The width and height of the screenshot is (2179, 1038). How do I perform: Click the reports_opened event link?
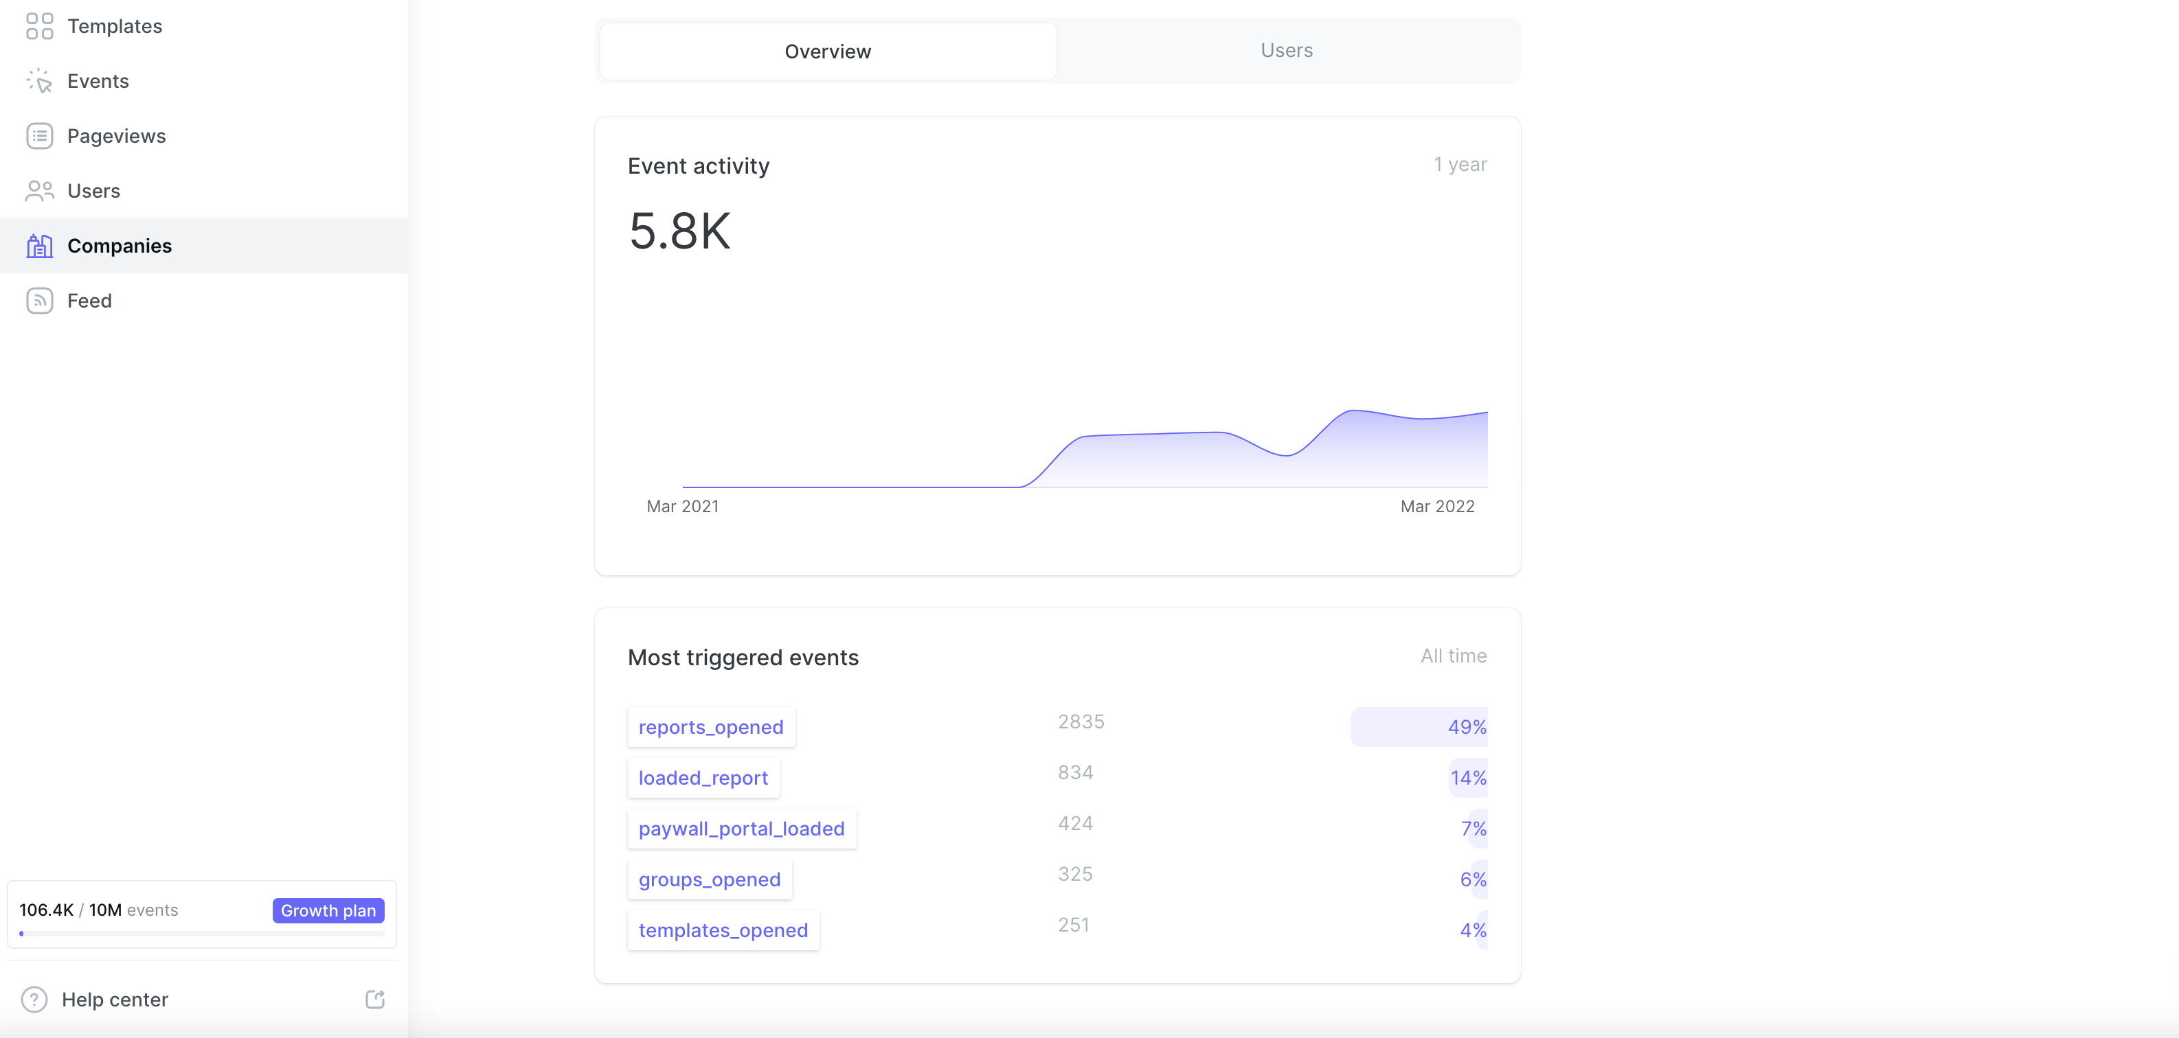point(710,727)
